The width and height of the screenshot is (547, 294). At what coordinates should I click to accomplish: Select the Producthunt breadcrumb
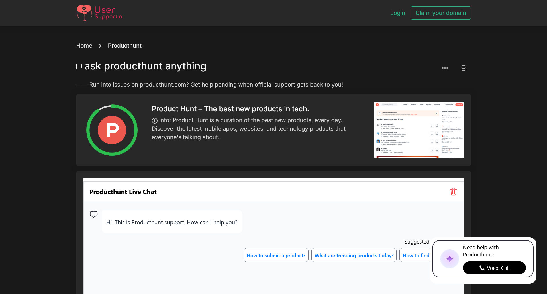point(125,46)
